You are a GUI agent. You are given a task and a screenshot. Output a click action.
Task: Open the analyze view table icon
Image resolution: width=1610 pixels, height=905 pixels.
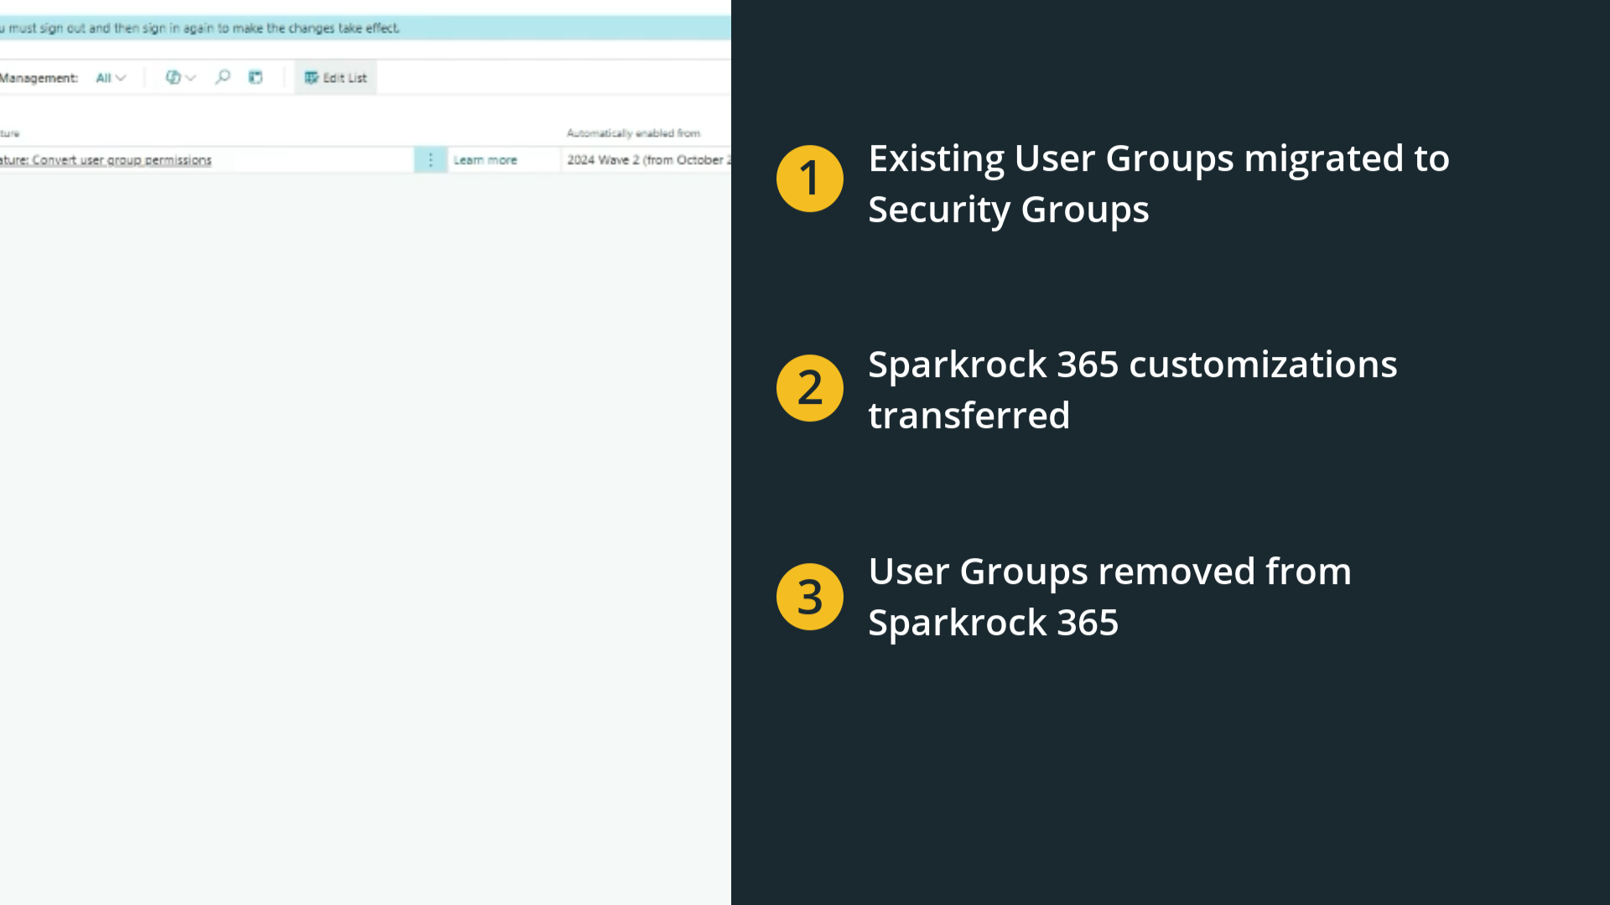click(x=256, y=77)
